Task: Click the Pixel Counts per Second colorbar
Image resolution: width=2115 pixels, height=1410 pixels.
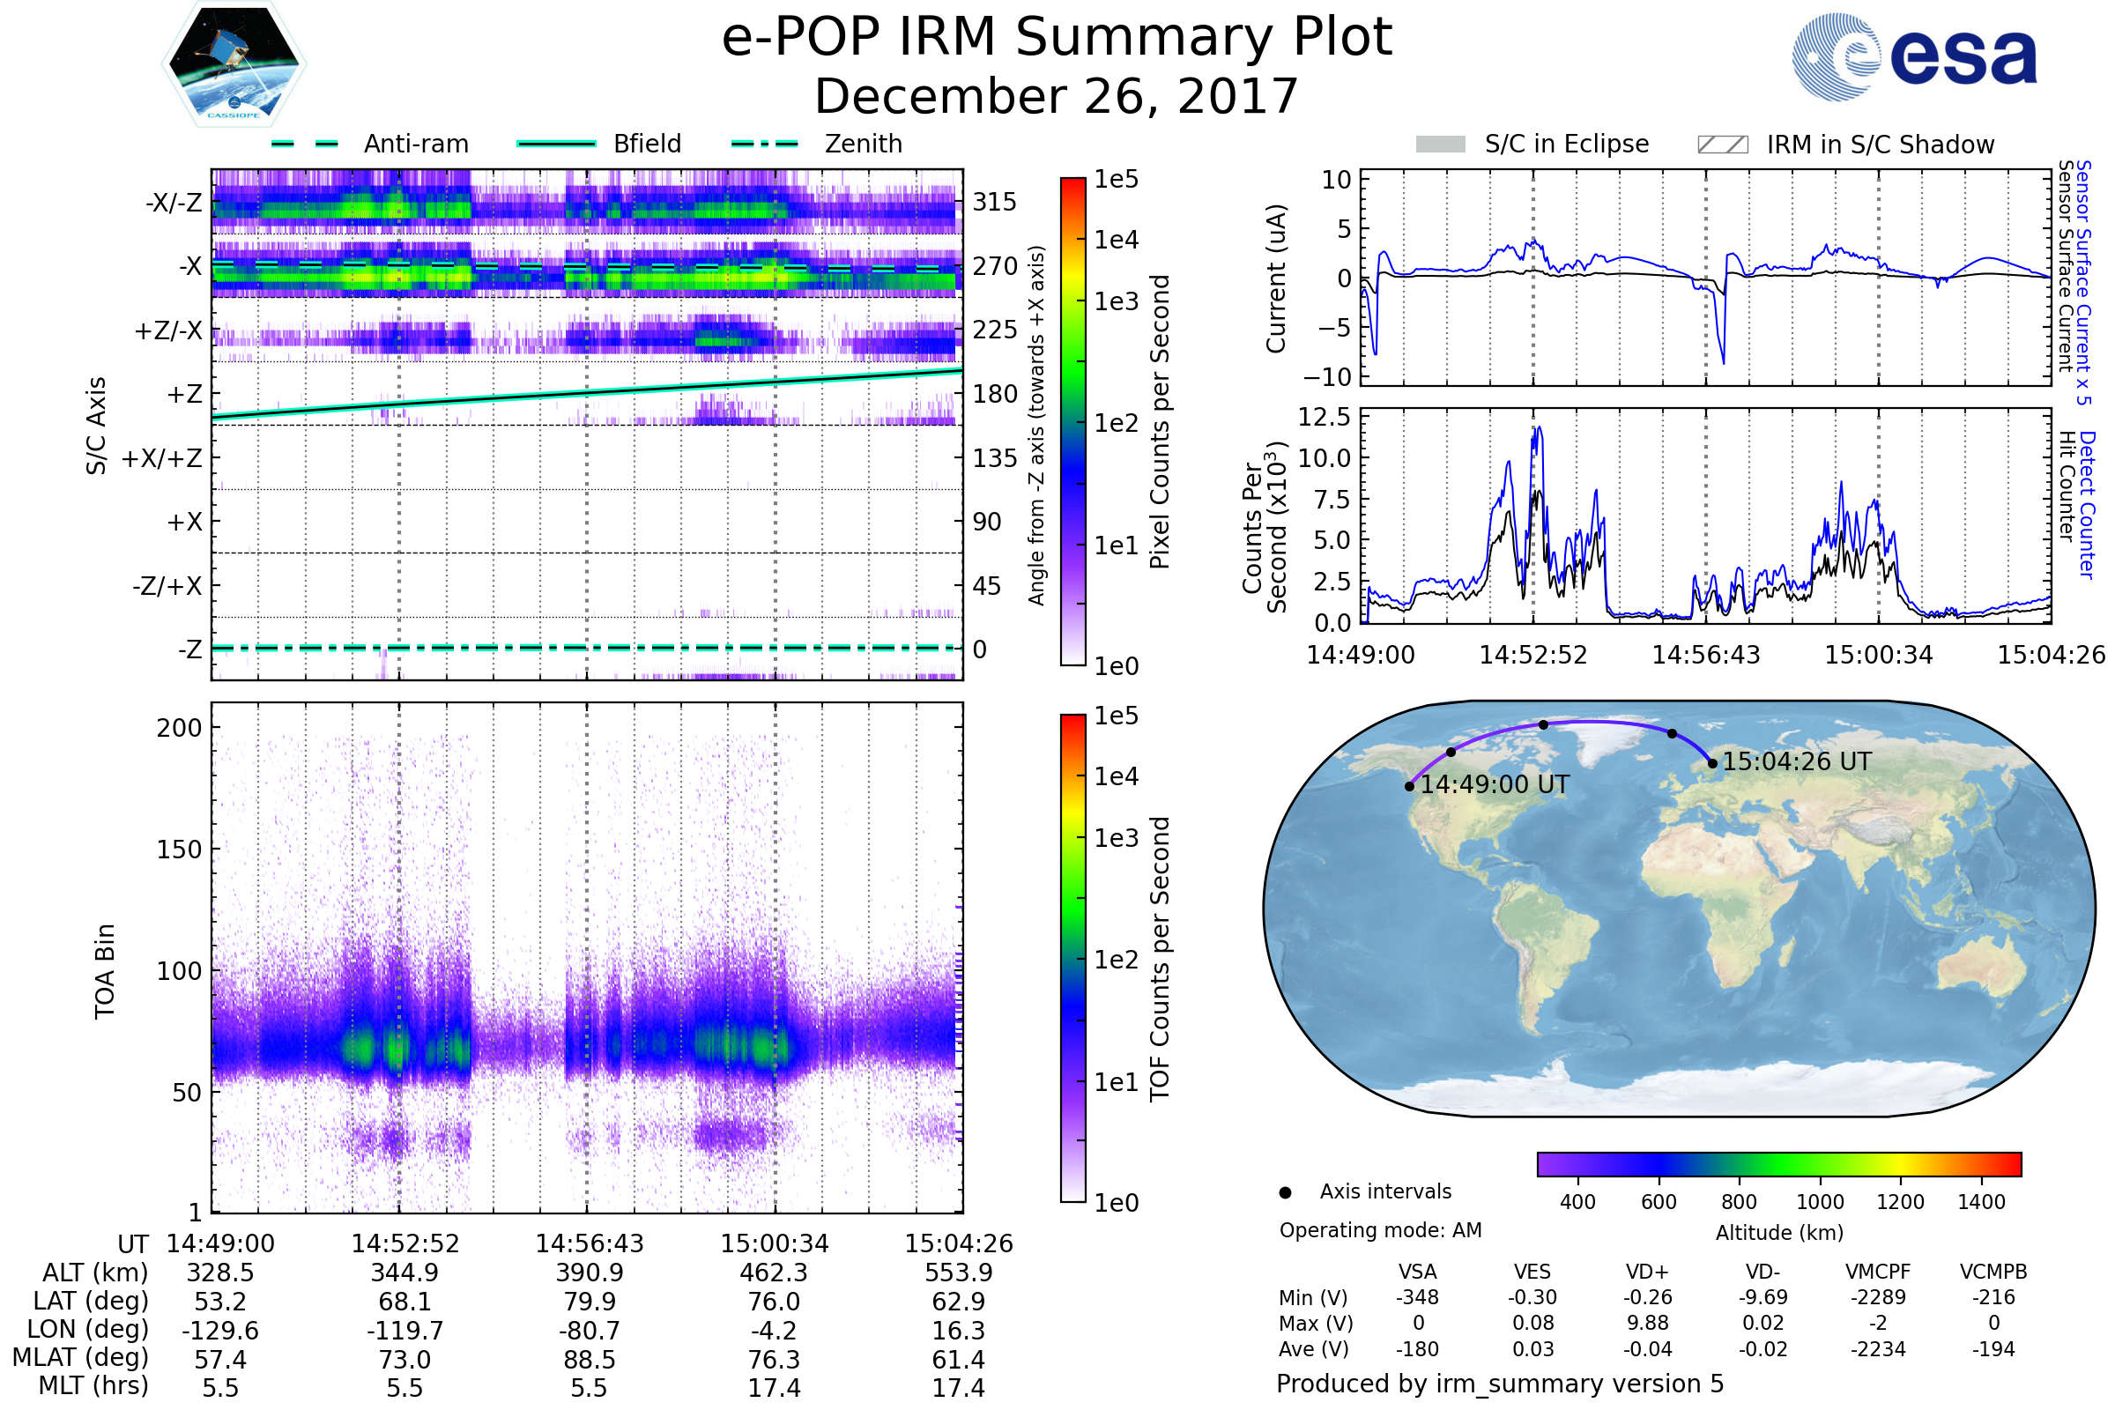Action: [x=1072, y=421]
